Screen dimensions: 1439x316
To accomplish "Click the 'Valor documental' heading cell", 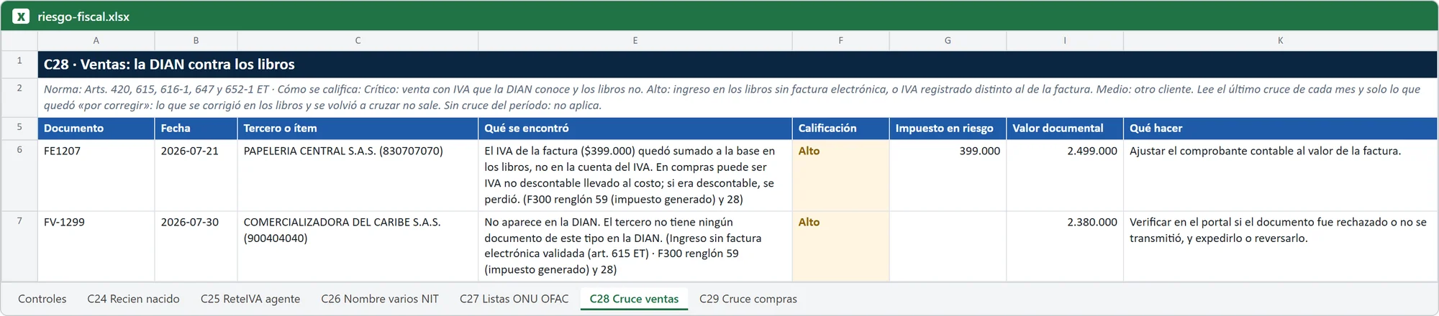I will point(1065,128).
